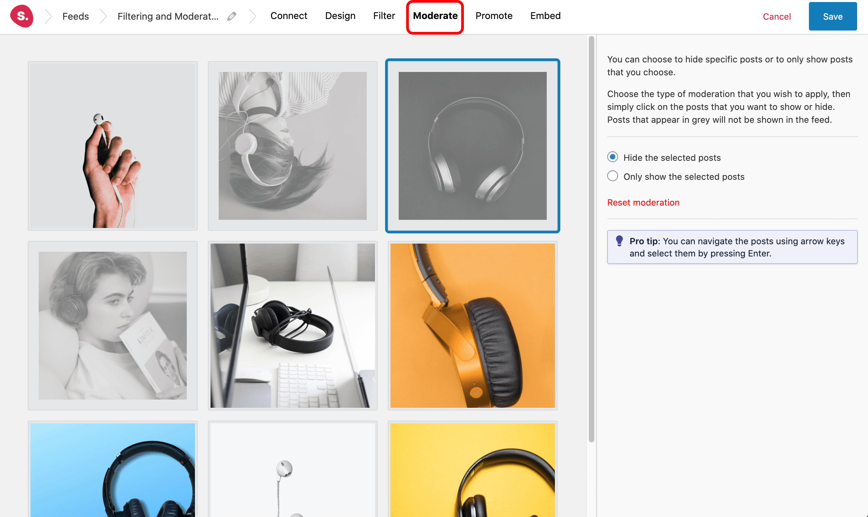
Task: Click the Cancel link
Action: [x=777, y=16]
